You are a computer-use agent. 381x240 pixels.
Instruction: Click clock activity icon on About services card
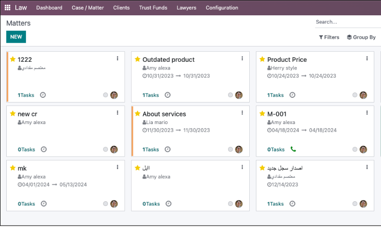168,149
